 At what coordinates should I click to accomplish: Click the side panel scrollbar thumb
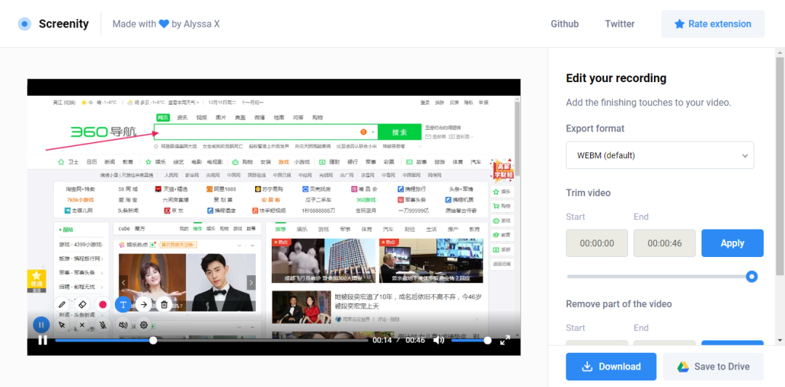click(x=779, y=166)
